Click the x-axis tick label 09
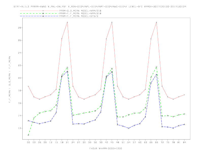This screenshot has width=201, height=155. [45, 142]
